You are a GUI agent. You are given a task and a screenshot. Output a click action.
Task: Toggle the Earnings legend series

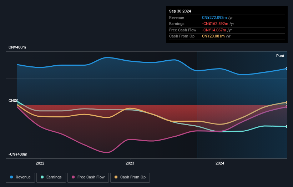[51, 177]
